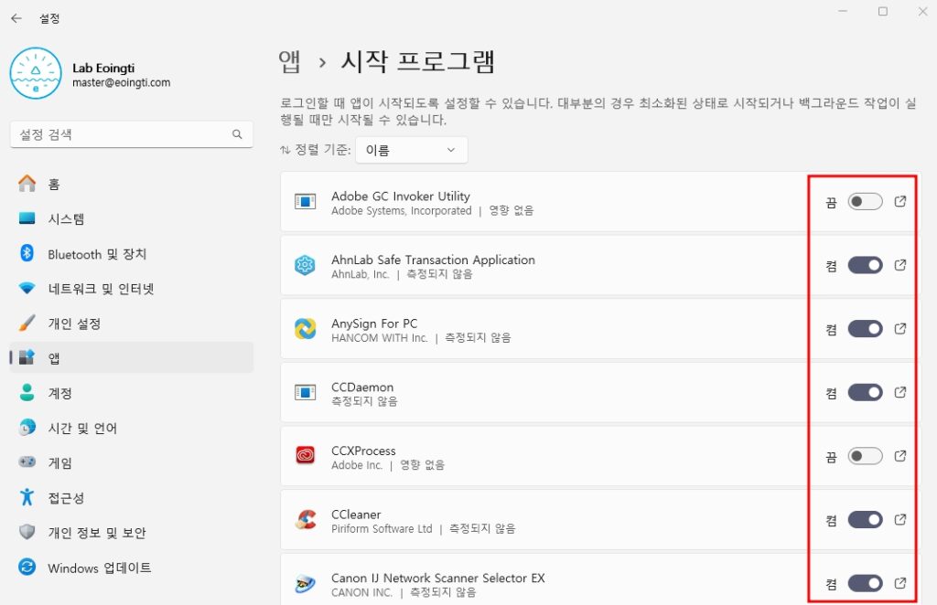Screen dimensions: 937x605
Task: Open external link icon for Canon IJ Network Scanner
Action: pos(900,583)
